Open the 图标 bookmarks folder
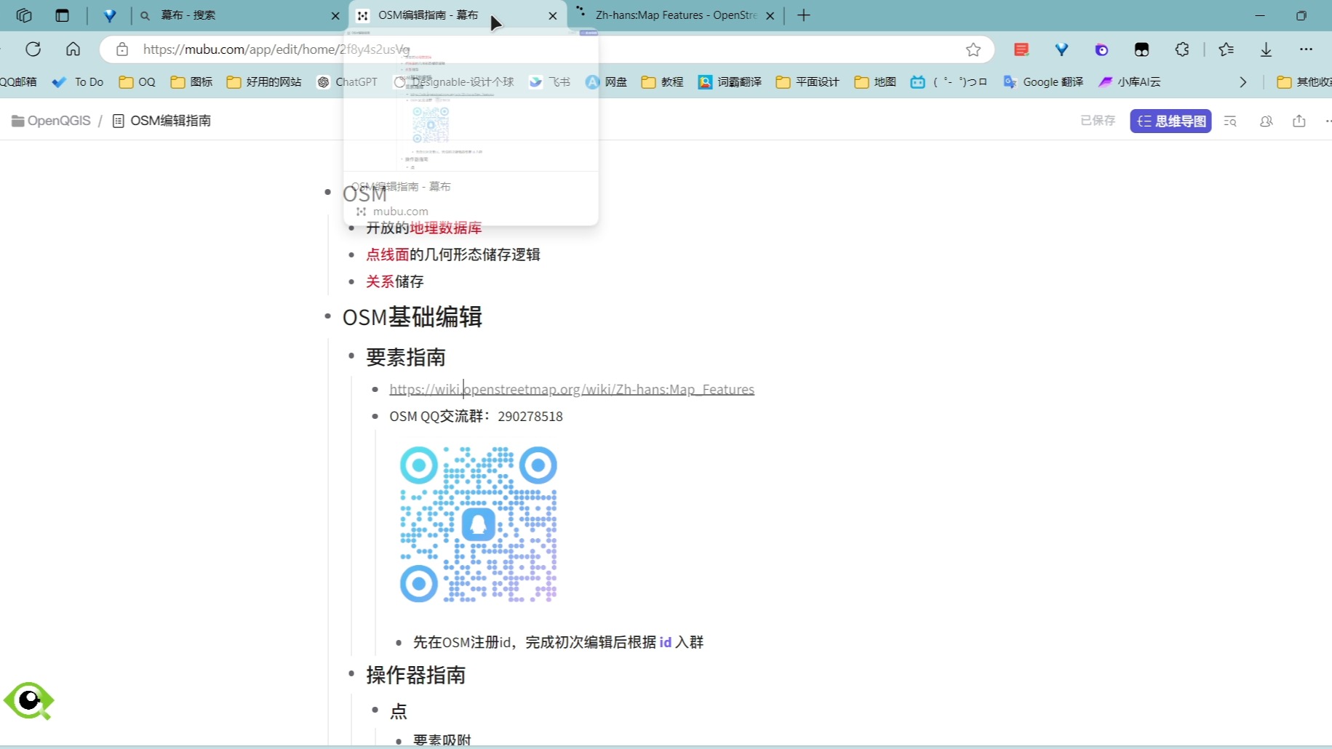1332x749 pixels. 192,82
